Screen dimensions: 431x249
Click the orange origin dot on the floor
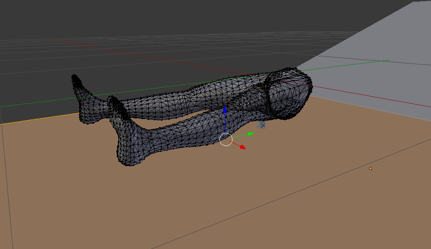(370, 168)
